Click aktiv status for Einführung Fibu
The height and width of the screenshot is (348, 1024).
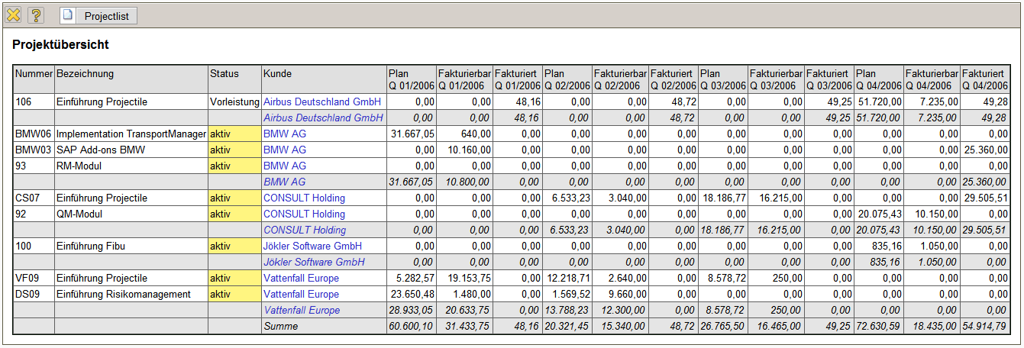pyautogui.click(x=234, y=246)
